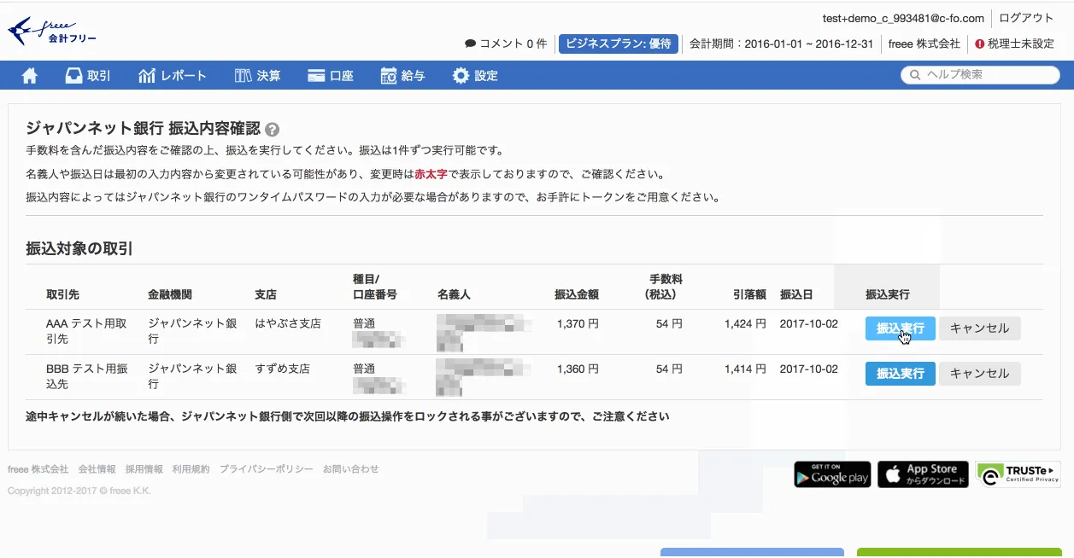1074x558 pixels.
Task: Open the 給与 menu
Action: click(x=402, y=76)
